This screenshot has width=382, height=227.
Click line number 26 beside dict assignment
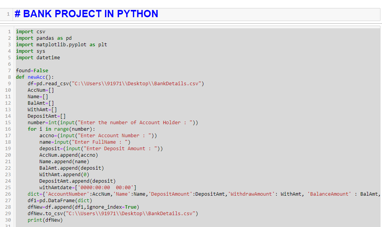pos(8,194)
